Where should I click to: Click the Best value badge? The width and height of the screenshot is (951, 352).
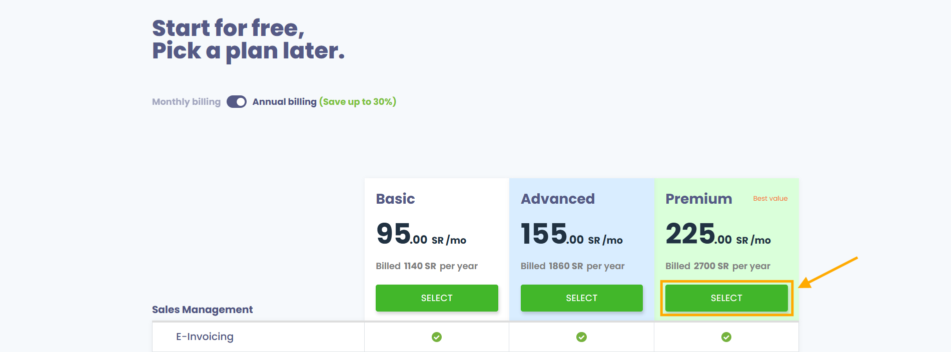(x=770, y=198)
